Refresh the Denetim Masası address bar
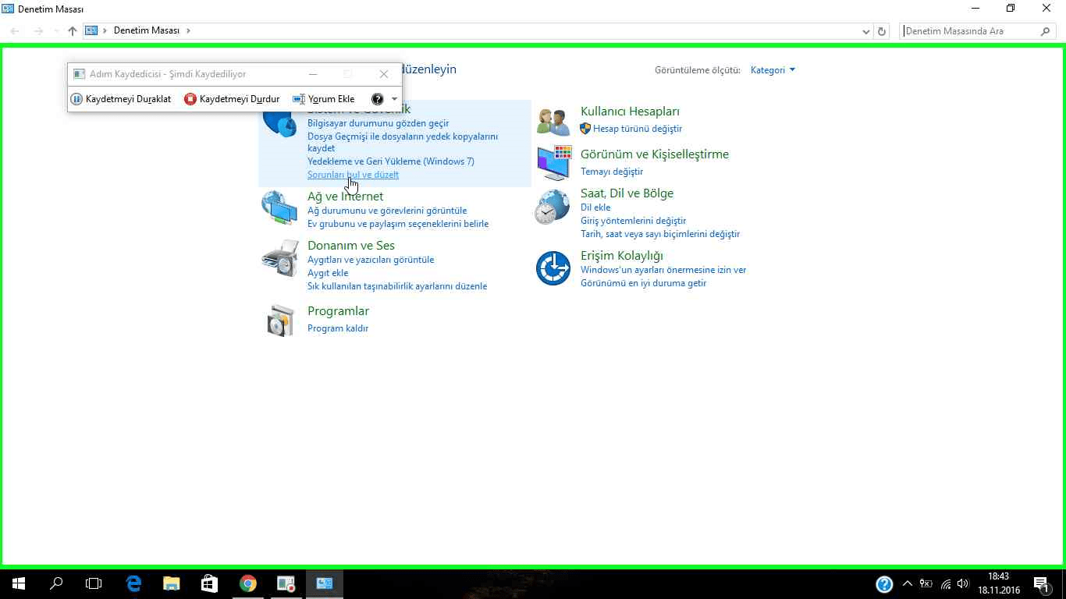This screenshot has height=599, width=1066. (882, 31)
